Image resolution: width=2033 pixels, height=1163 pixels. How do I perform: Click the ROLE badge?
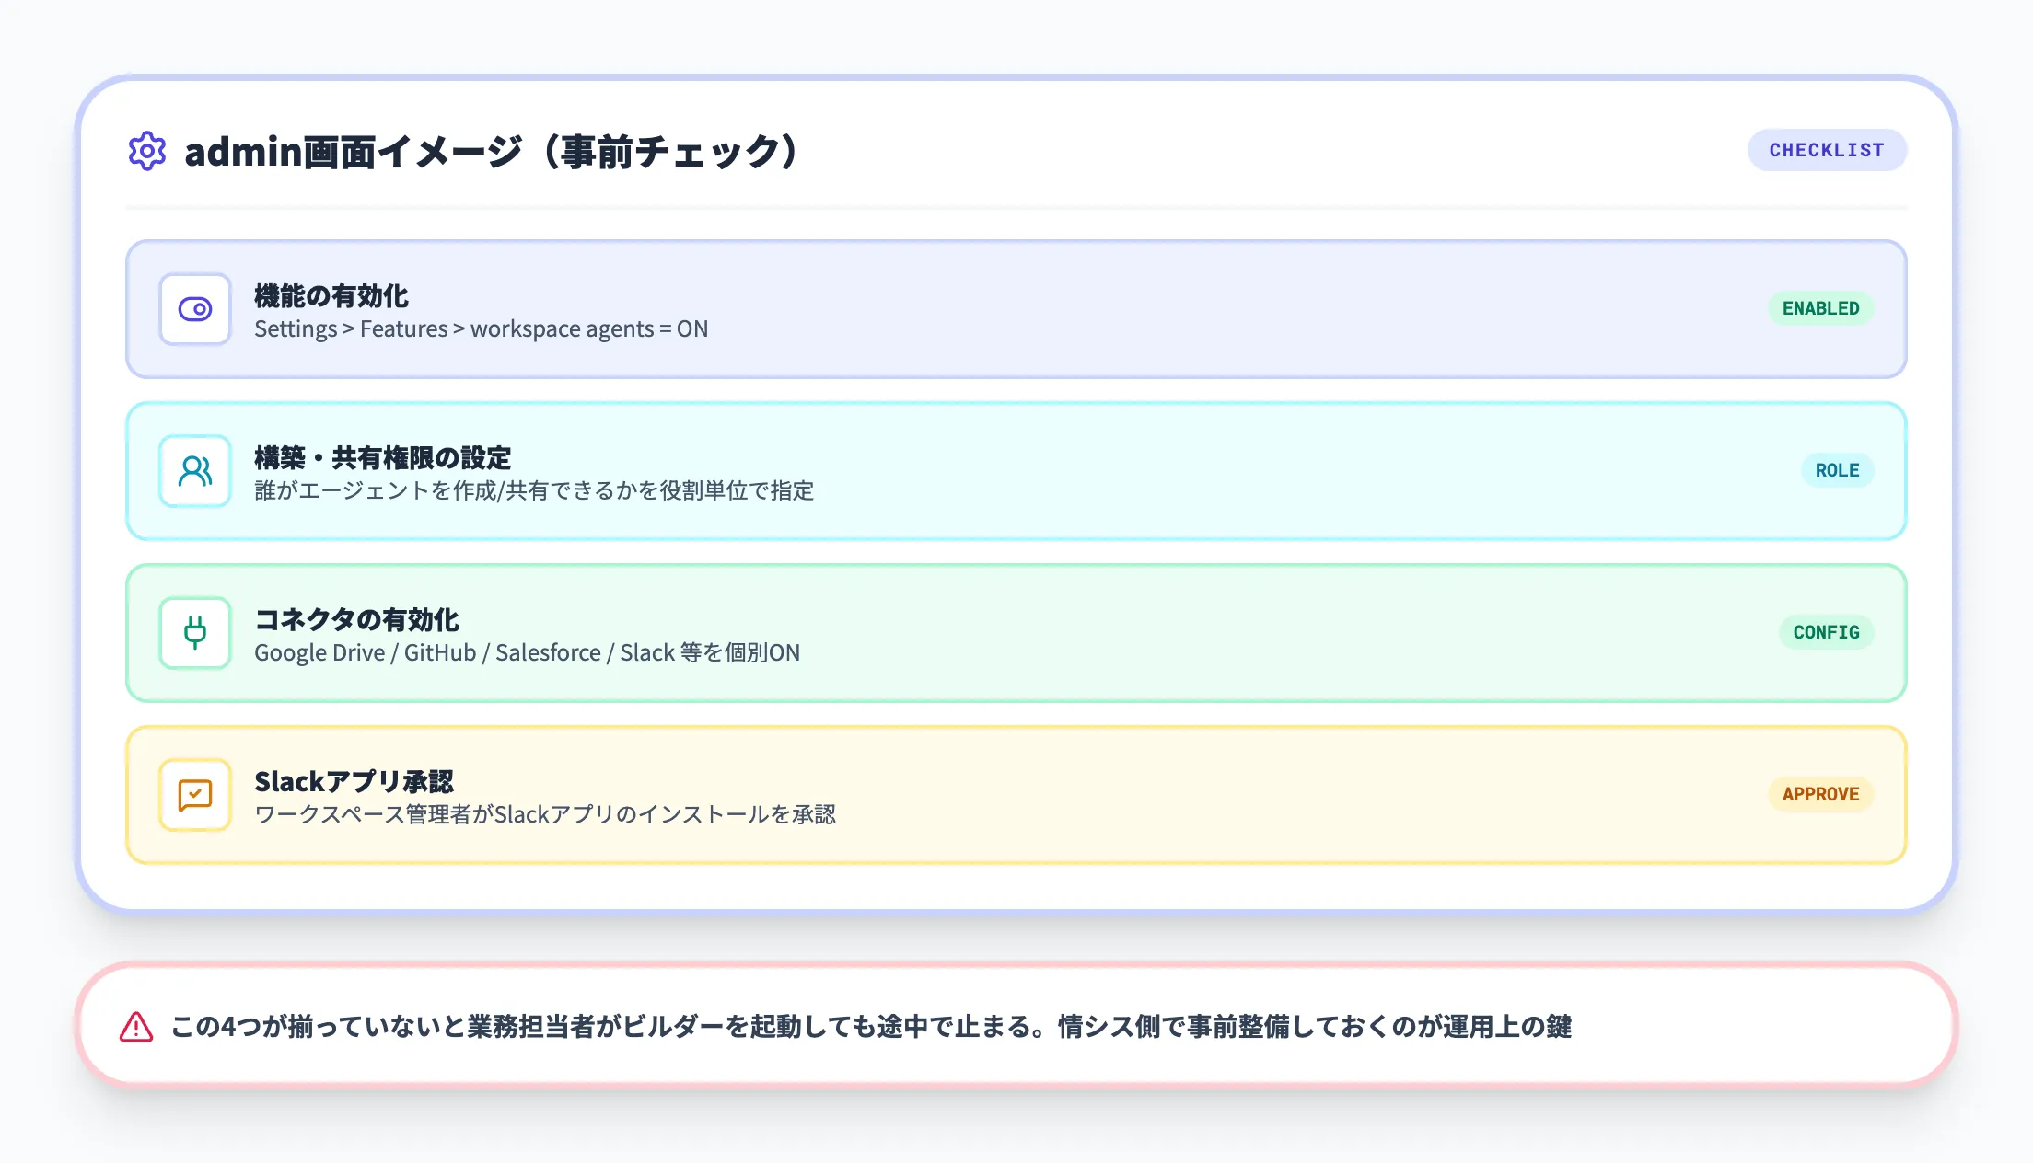(x=1837, y=470)
